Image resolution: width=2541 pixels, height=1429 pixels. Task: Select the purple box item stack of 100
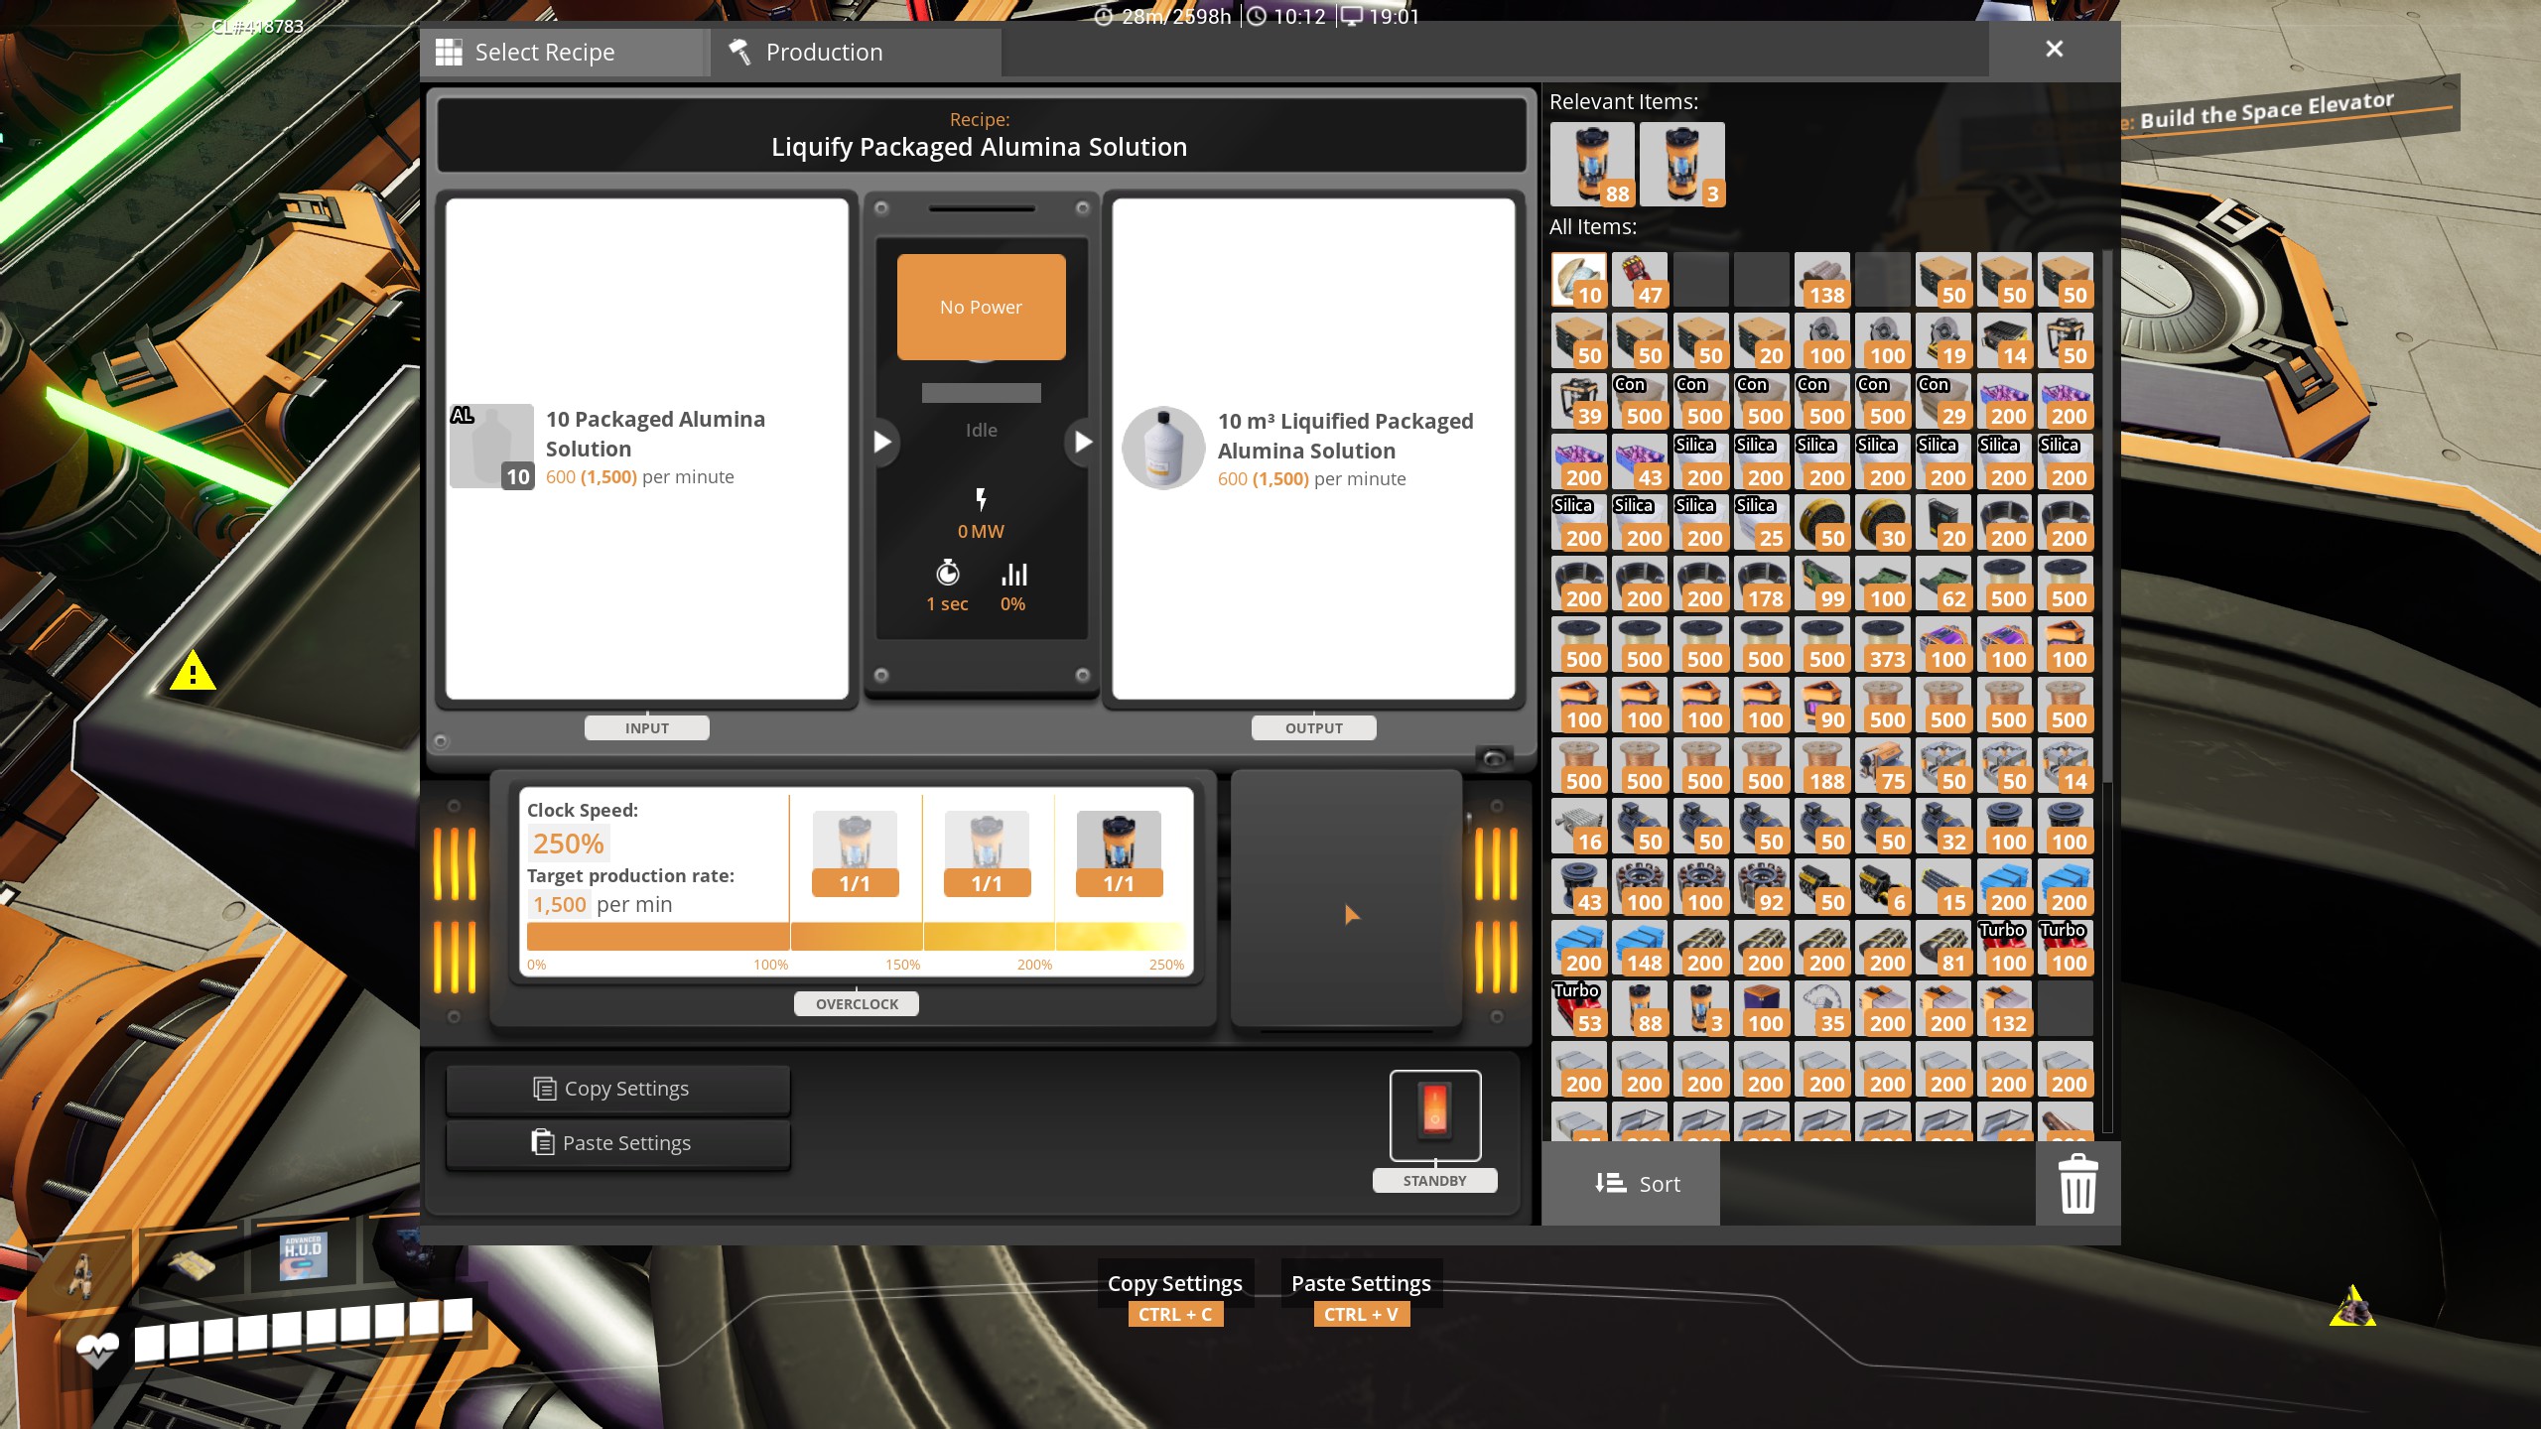(1762, 1008)
